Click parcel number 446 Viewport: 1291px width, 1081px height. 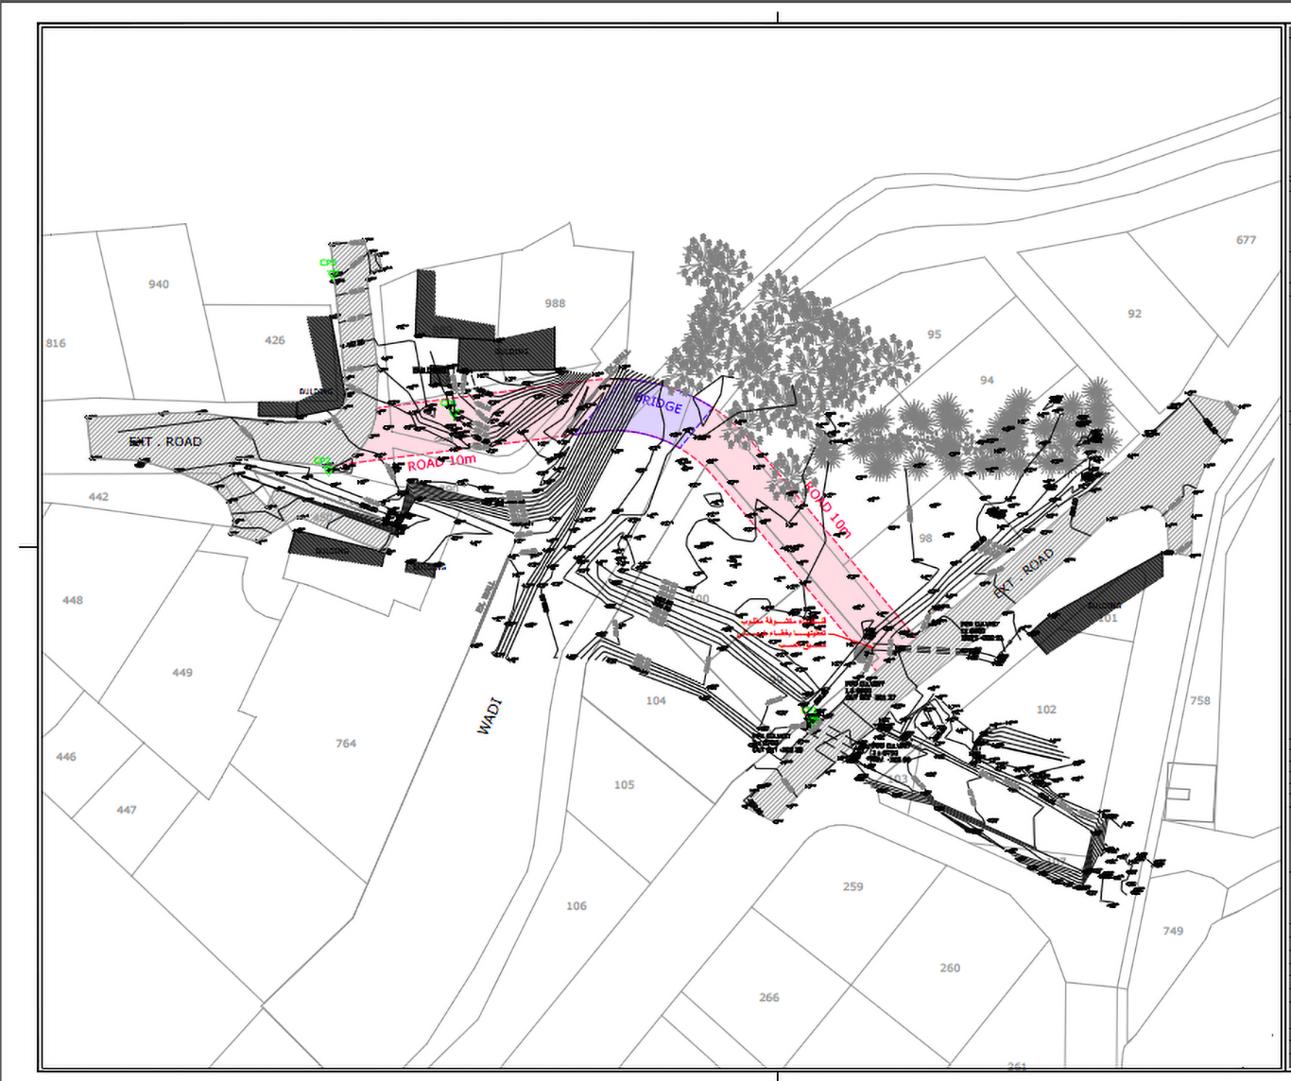[66, 757]
